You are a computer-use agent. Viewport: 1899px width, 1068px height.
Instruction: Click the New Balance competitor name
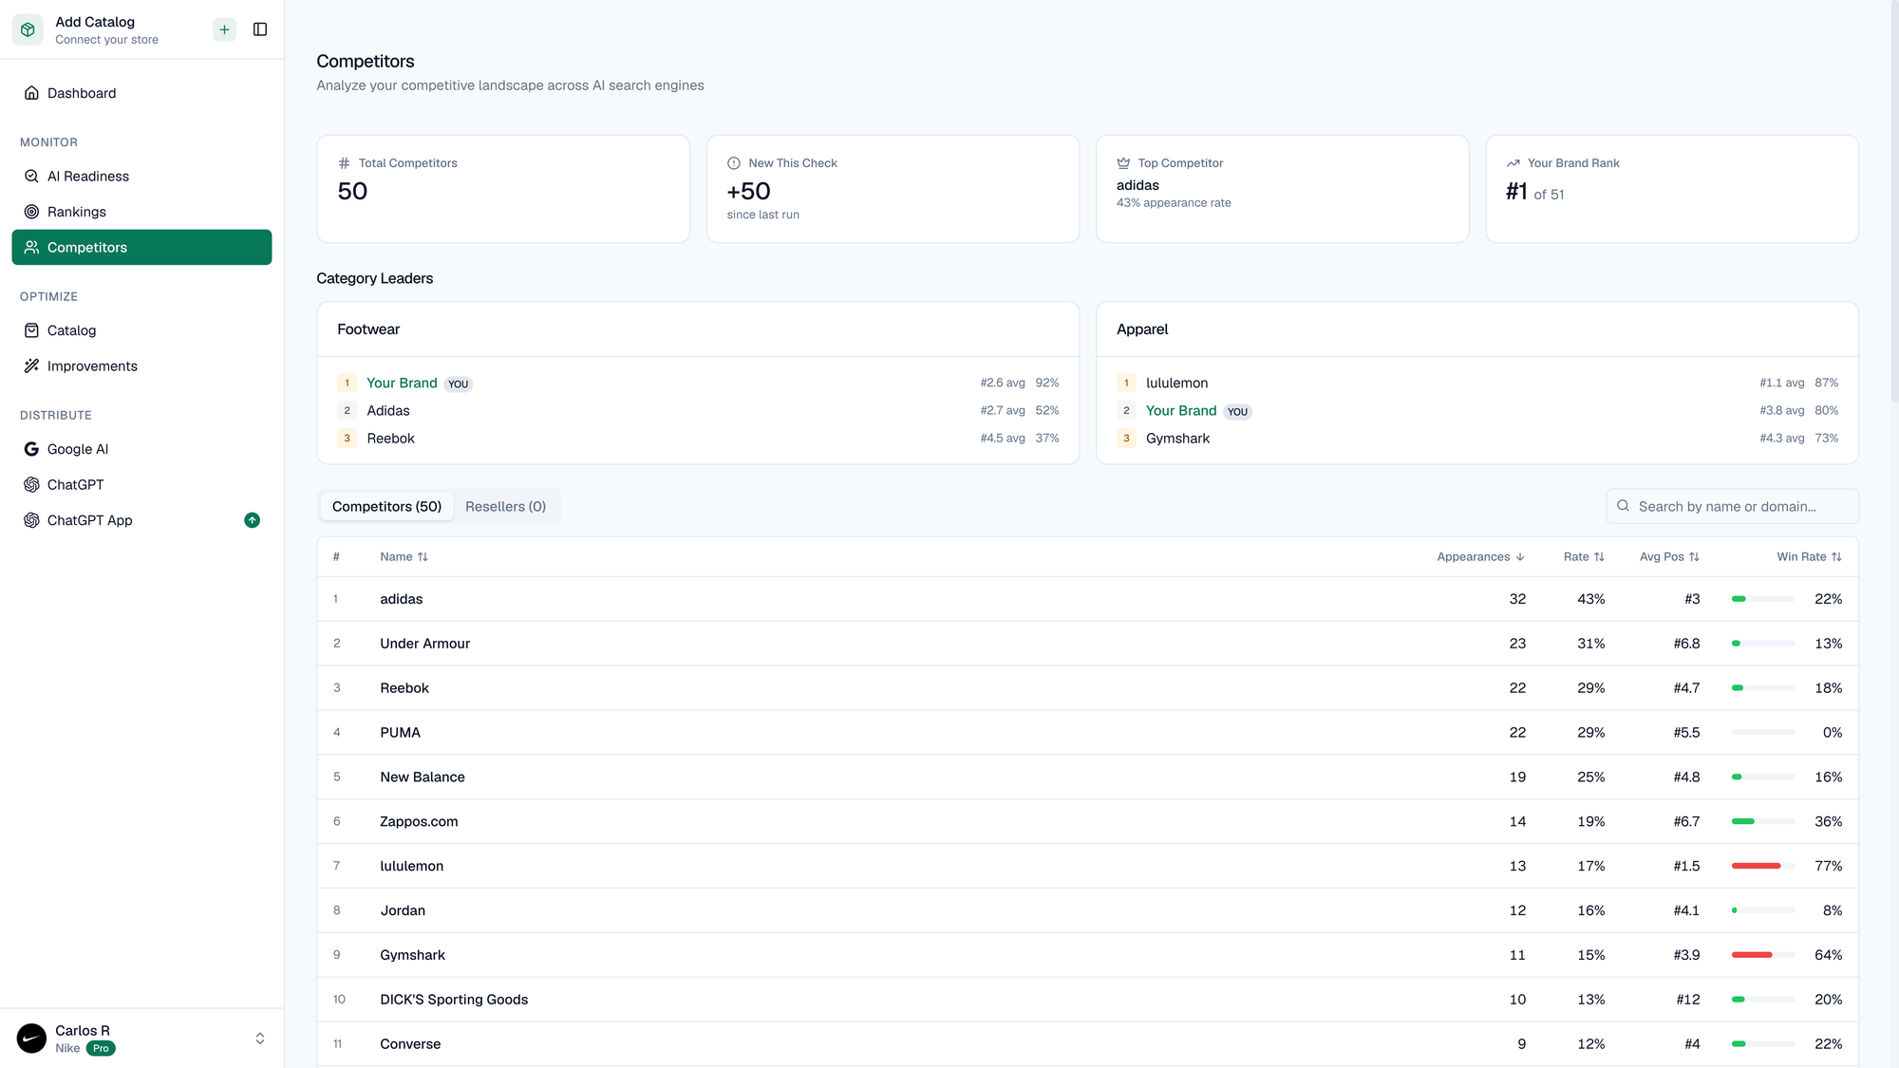pyautogui.click(x=423, y=778)
